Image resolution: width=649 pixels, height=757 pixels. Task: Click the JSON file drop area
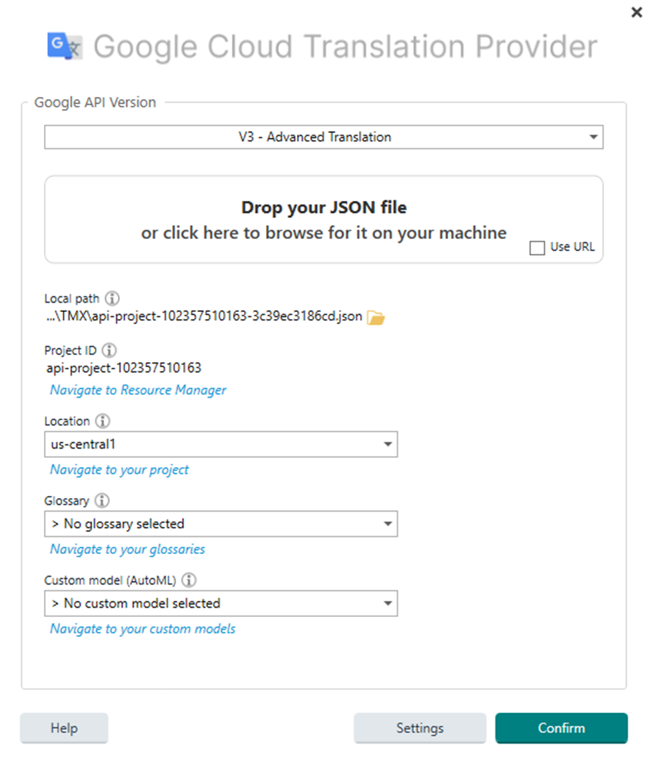[323, 218]
